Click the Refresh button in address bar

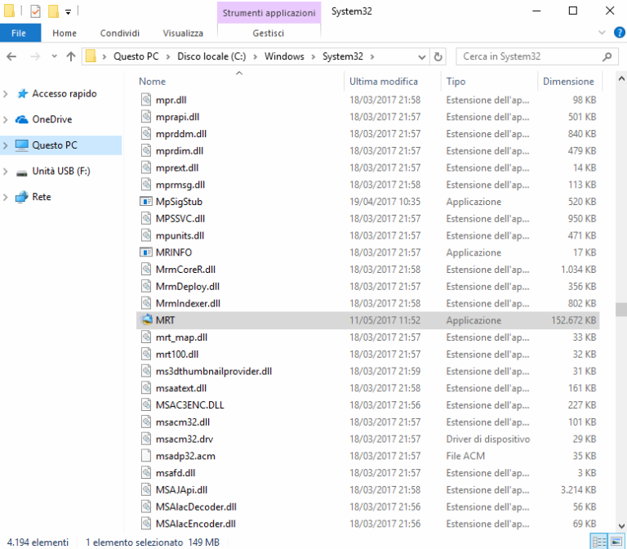(438, 57)
